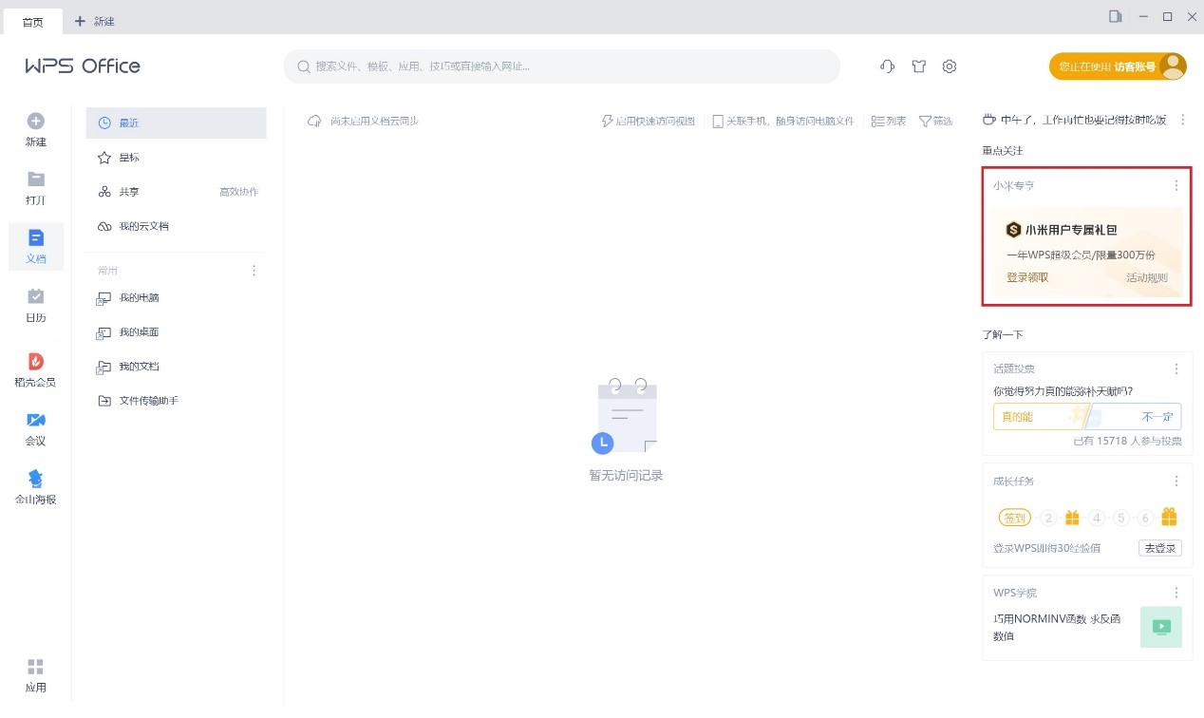Image resolution: width=1204 pixels, height=718 pixels.
Task: Click the empty-history calendar illustration
Action: (x=624, y=415)
